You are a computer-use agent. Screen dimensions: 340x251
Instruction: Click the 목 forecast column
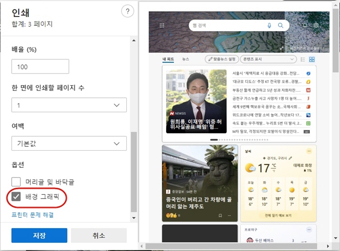pos(292,194)
